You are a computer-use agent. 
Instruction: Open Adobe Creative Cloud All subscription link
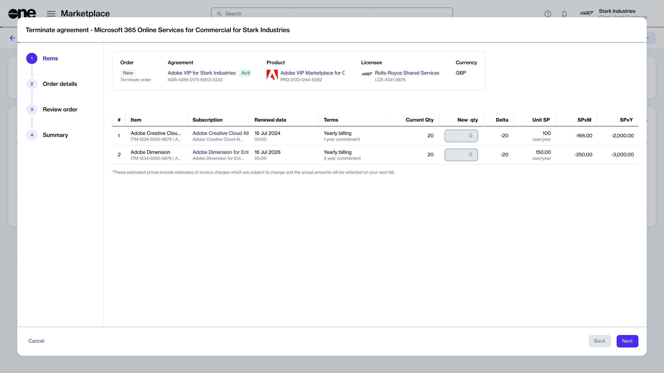pos(220,133)
